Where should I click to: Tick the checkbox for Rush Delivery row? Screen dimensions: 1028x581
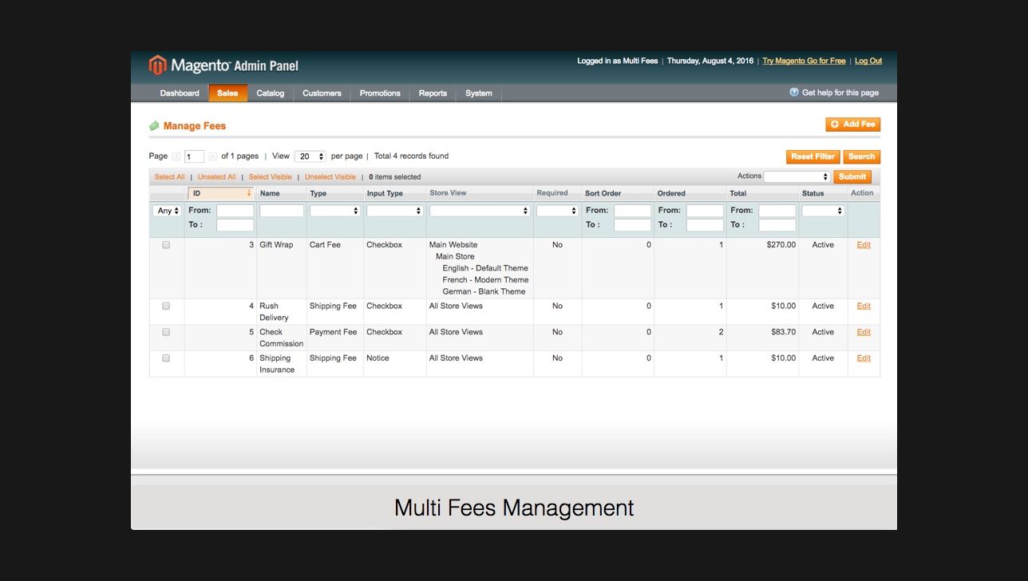[166, 306]
